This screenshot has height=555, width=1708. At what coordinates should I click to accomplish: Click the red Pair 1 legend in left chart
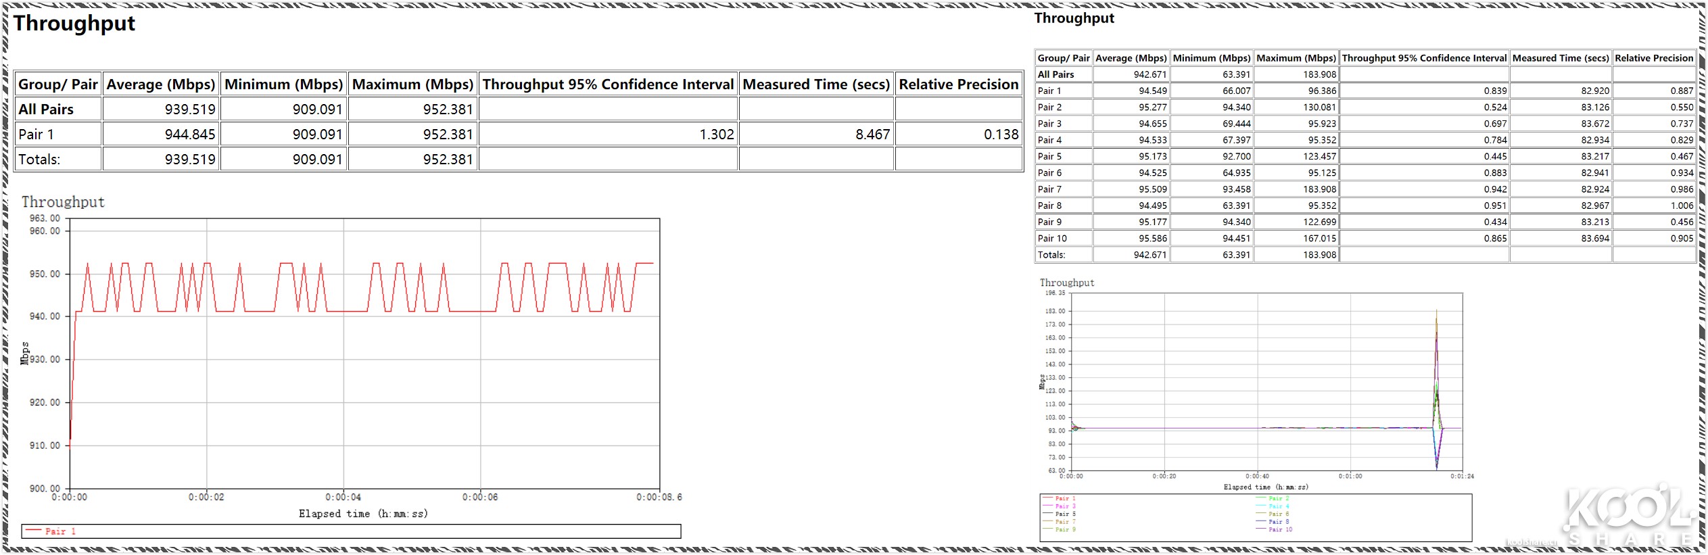coord(60,531)
